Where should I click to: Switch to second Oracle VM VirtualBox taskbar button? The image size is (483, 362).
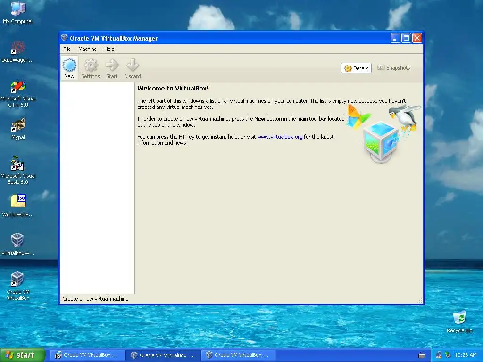[x=163, y=355]
